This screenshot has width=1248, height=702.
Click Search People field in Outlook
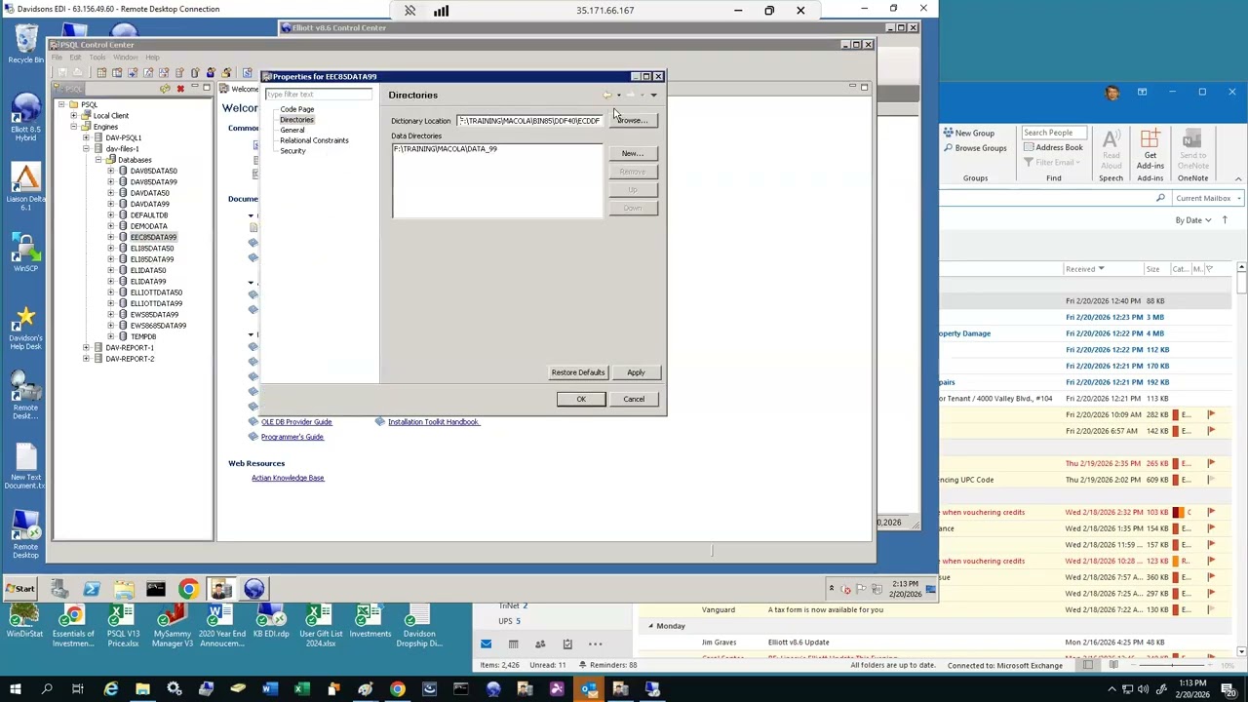point(1052,133)
